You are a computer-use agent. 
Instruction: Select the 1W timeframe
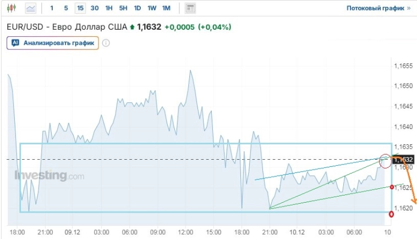(152, 8)
